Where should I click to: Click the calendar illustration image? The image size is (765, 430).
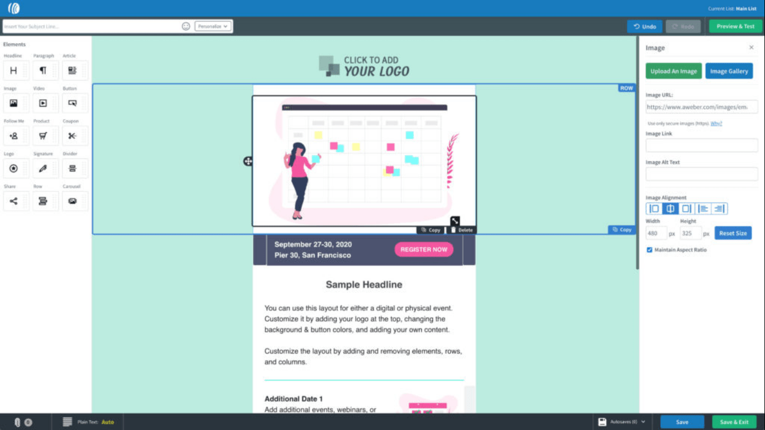364,161
